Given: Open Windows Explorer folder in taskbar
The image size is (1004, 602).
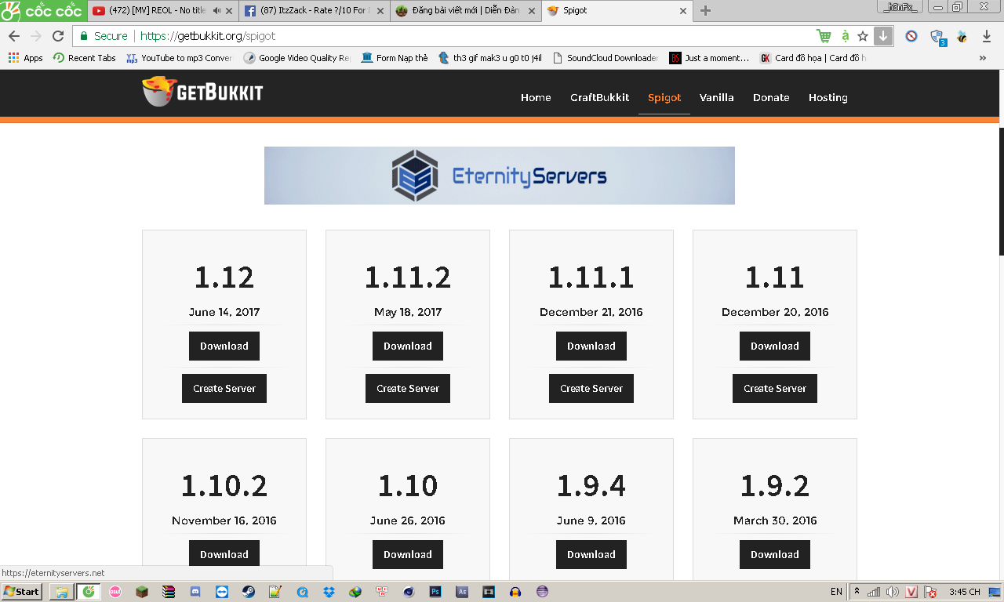Looking at the screenshot, I should tap(61, 592).
